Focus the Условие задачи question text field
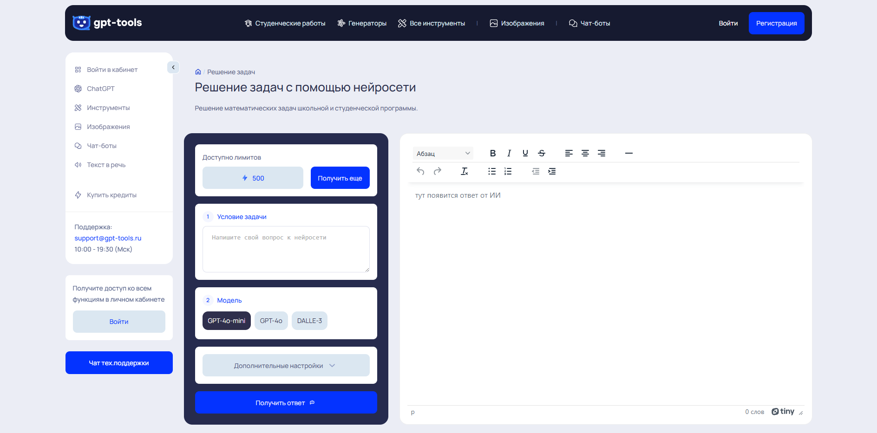Image resolution: width=877 pixels, height=433 pixels. (286, 249)
